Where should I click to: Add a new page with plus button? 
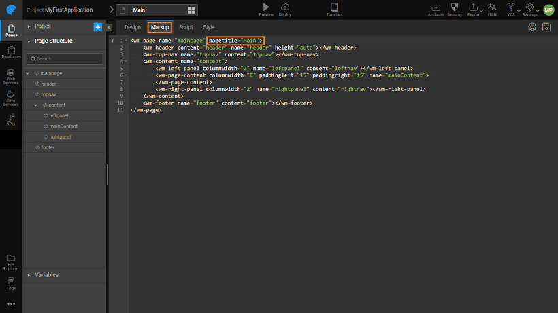click(97, 26)
